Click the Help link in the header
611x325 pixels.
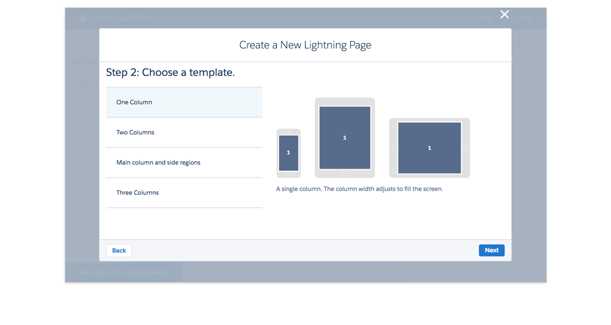[x=525, y=18]
